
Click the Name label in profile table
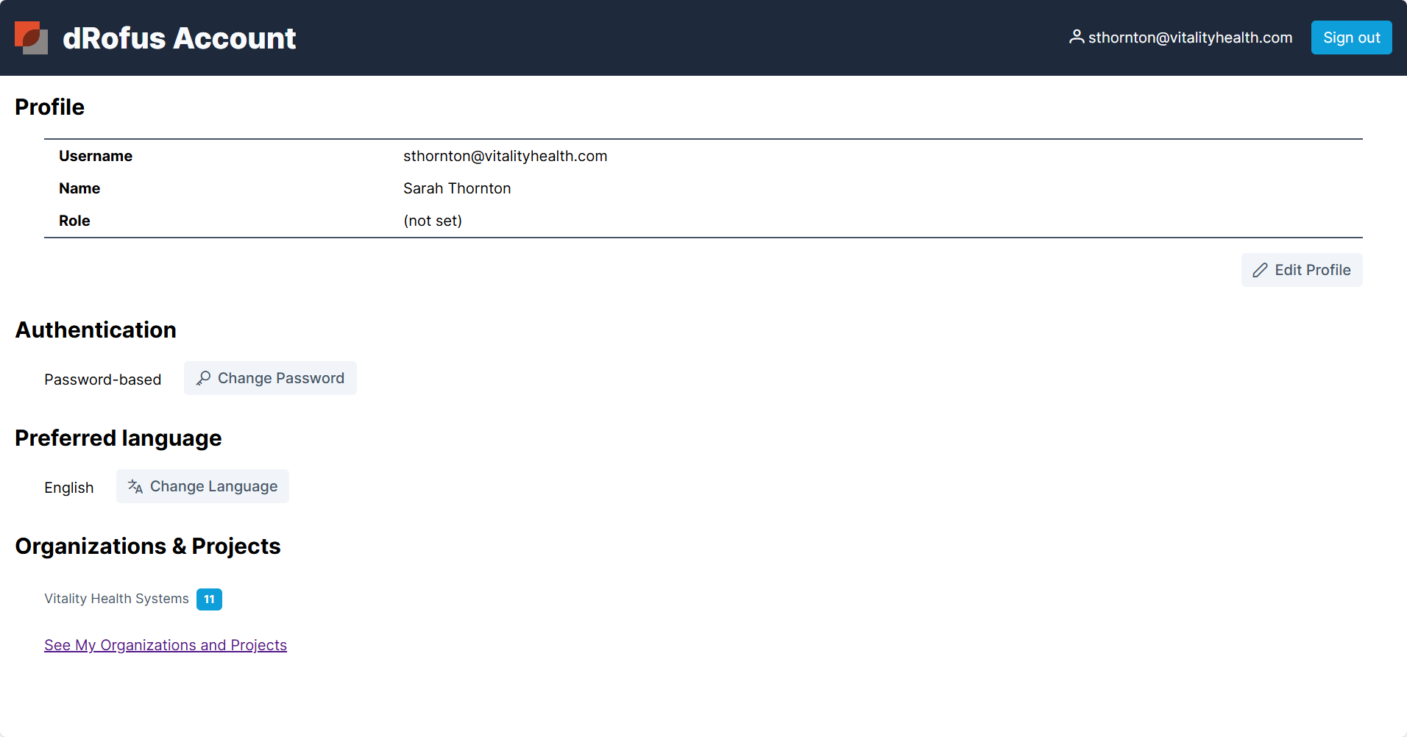(x=79, y=188)
